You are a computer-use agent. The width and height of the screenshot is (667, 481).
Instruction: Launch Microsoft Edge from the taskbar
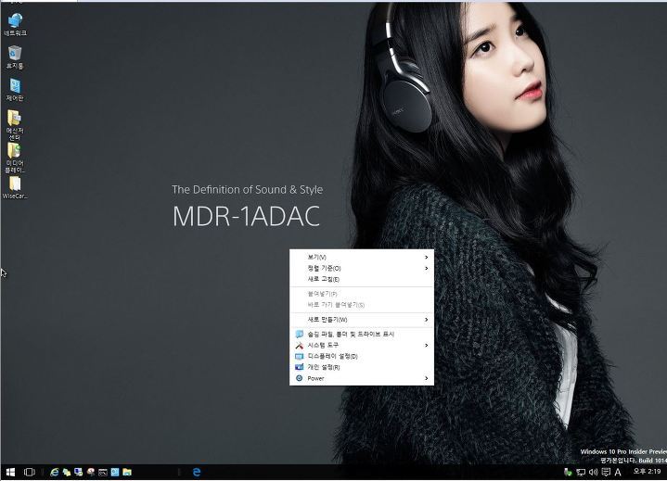[197, 472]
